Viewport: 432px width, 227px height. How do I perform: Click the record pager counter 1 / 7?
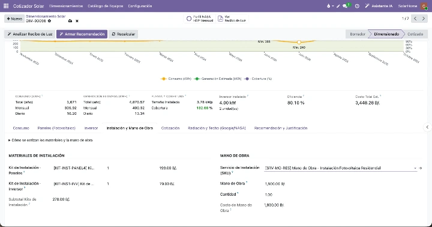405,19
